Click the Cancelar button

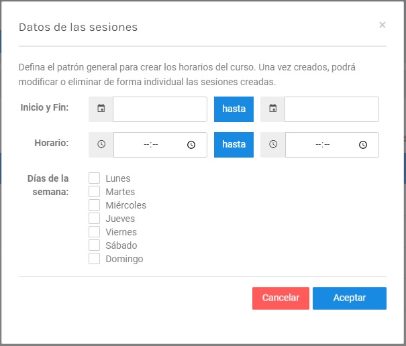(x=281, y=298)
